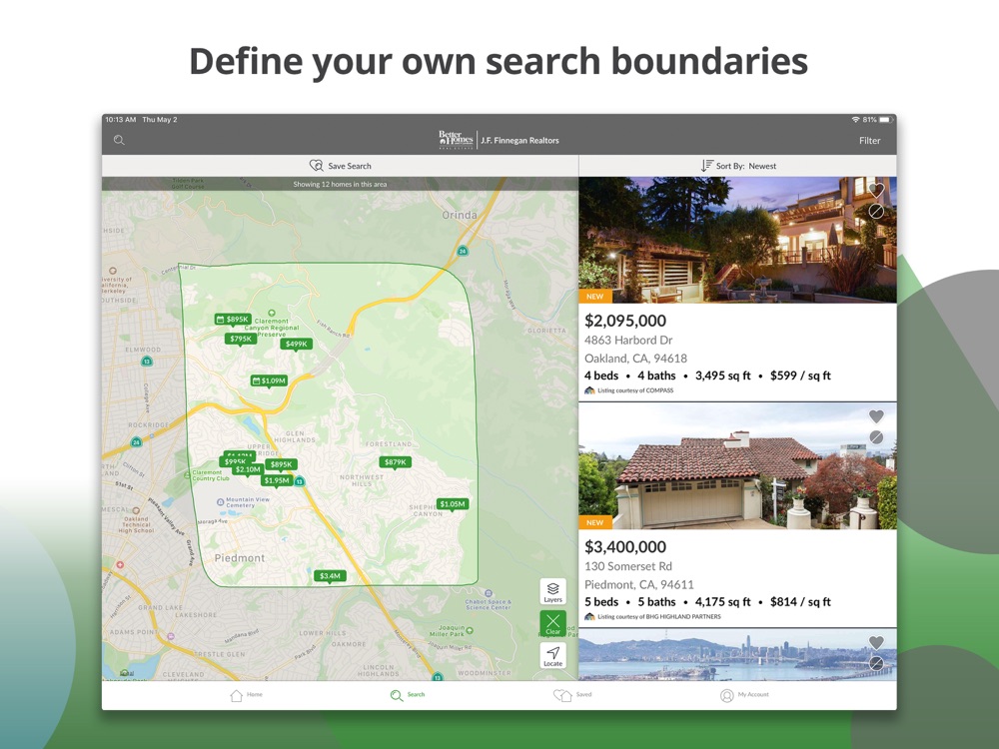Clear the drawn search boundary
The width and height of the screenshot is (999, 749).
click(553, 623)
